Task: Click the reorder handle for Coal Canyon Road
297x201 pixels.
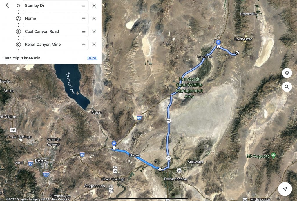Action: [84, 31]
